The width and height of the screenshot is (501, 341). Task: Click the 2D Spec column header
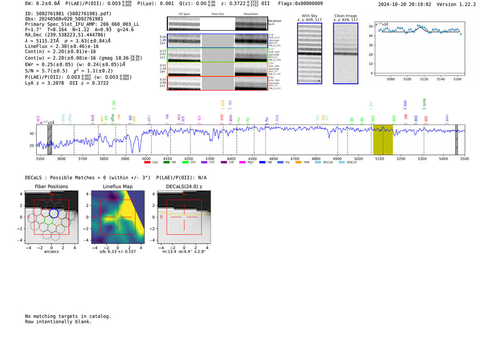pyautogui.click(x=184, y=14)
